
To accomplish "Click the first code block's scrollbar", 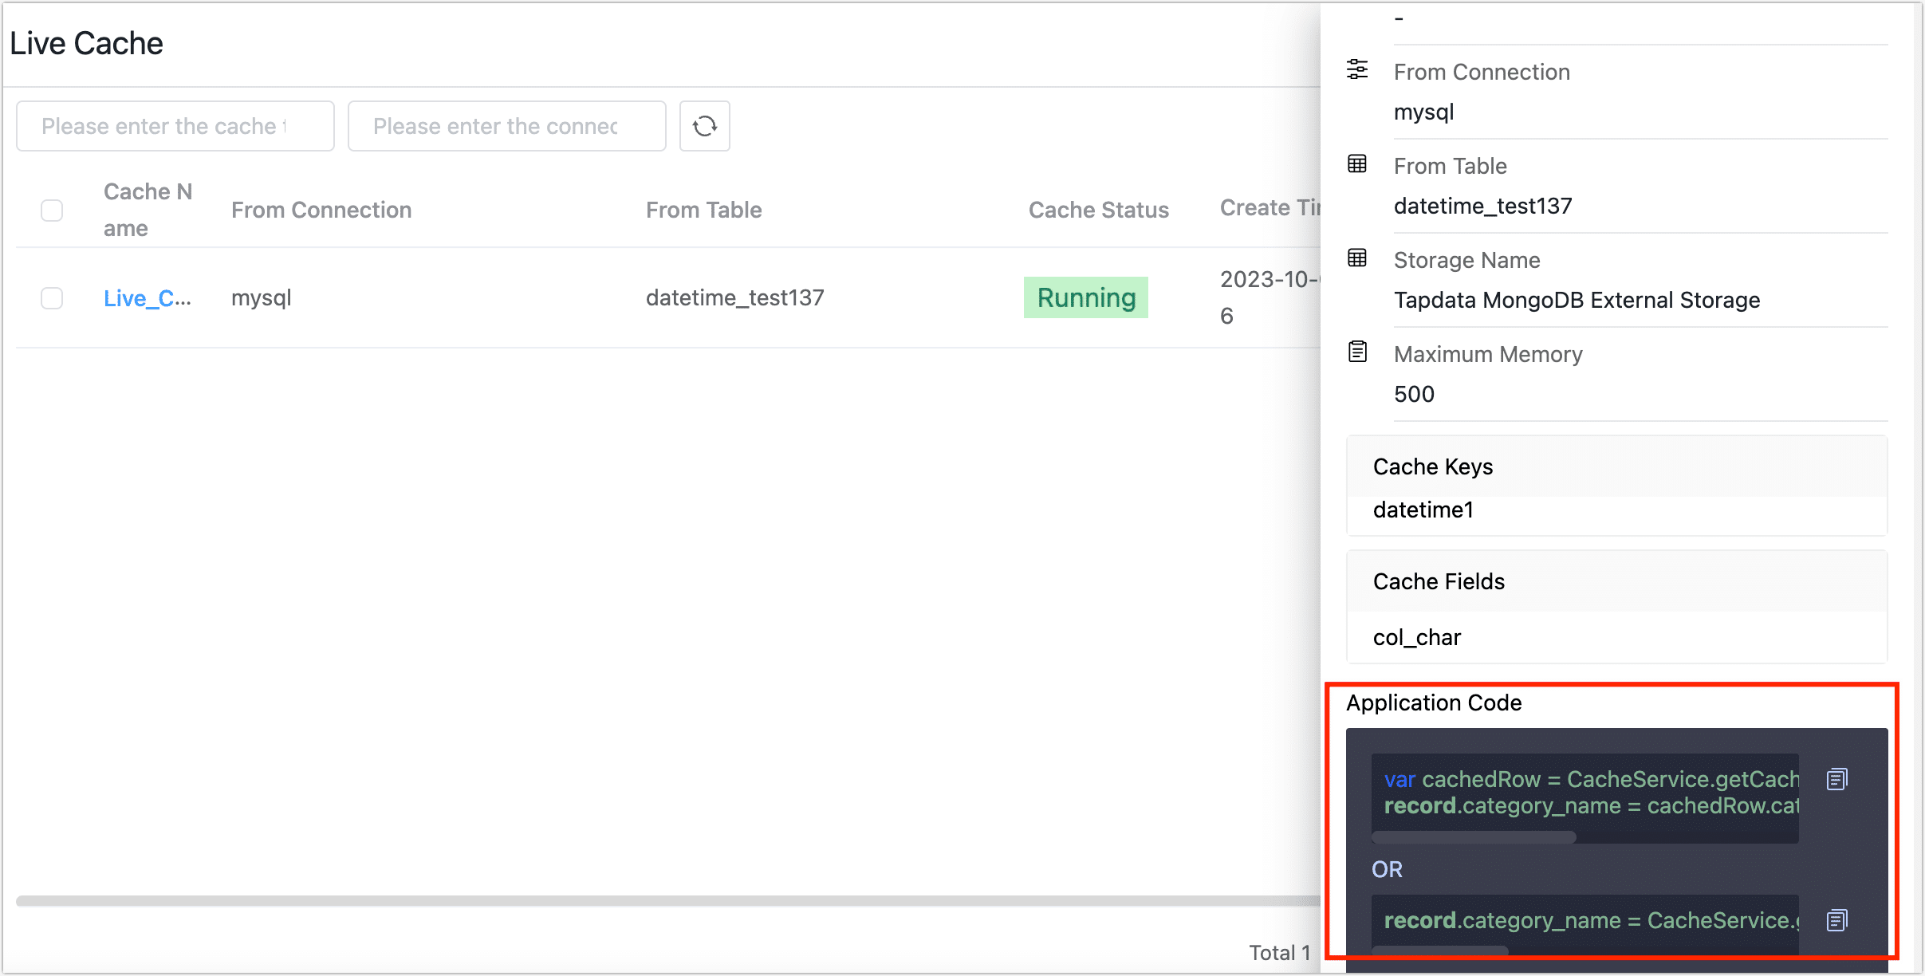I will (x=1474, y=837).
